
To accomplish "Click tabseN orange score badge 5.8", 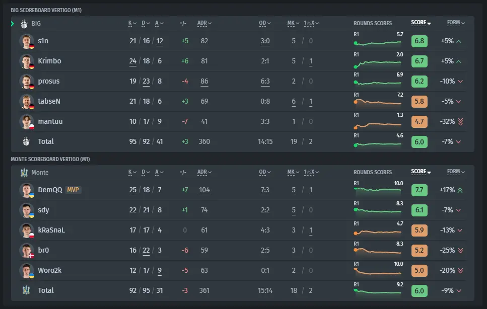I will pos(420,102).
